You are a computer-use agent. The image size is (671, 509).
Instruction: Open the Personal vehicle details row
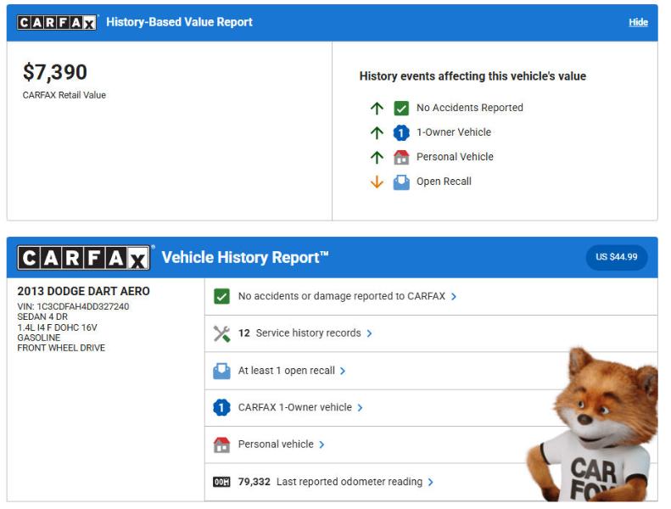276,445
